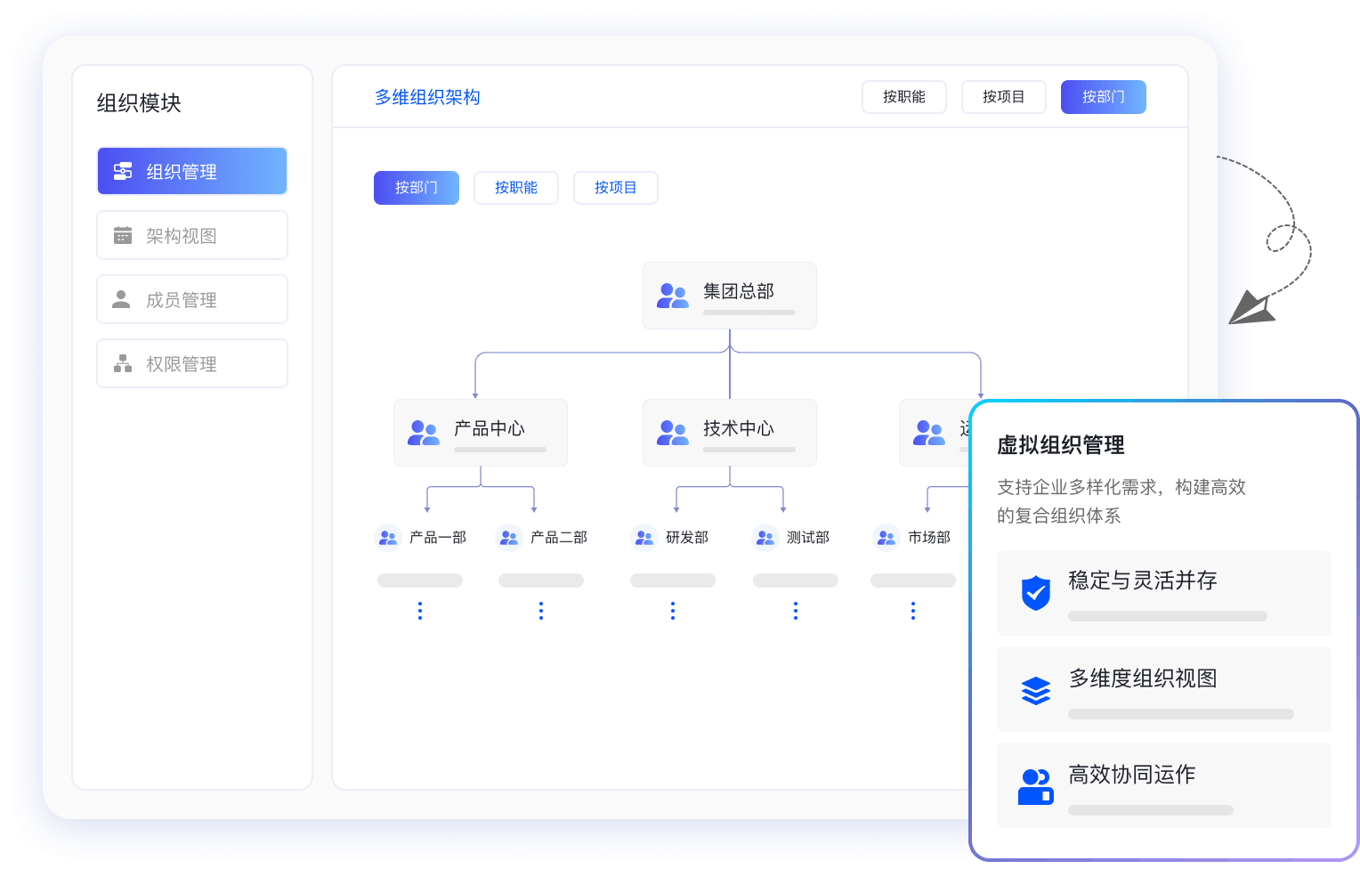This screenshot has width=1360, height=869.
Task: Click the calendar icon beside 架构视图
Action: (x=123, y=235)
